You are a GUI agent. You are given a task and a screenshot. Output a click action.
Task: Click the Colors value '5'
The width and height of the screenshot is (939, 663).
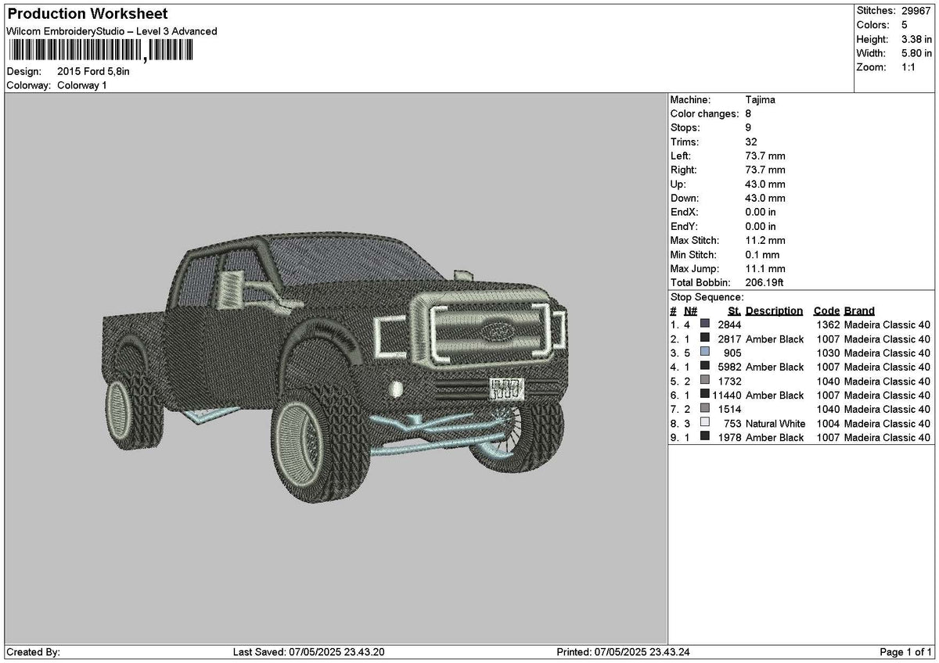click(905, 25)
